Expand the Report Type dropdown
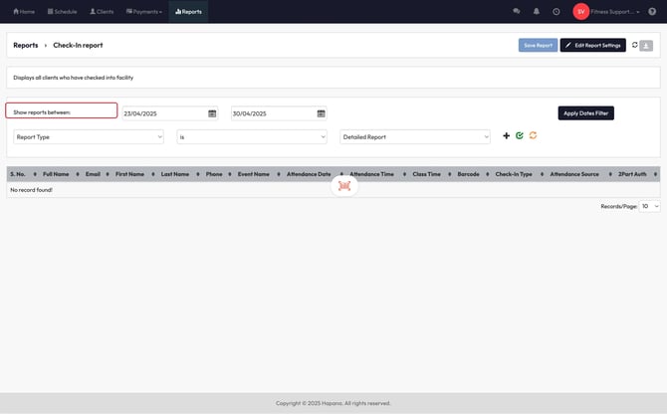Image resolution: width=667 pixels, height=414 pixels. [88, 136]
